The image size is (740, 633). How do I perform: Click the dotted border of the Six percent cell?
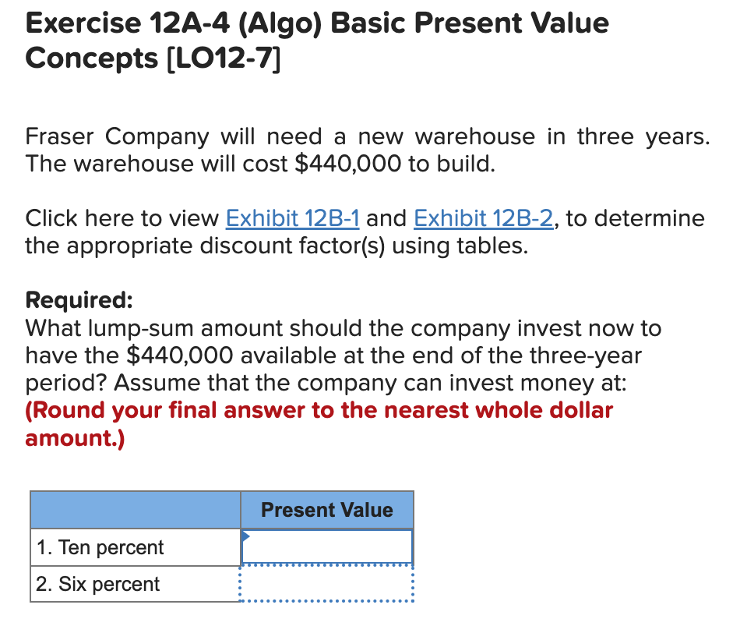[x=327, y=601]
